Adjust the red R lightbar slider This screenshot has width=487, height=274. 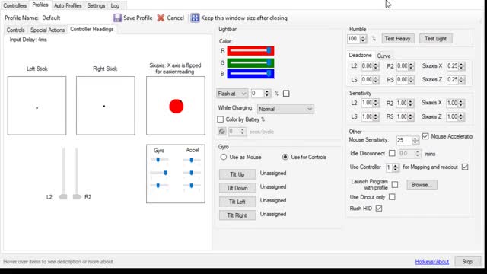[250, 51]
